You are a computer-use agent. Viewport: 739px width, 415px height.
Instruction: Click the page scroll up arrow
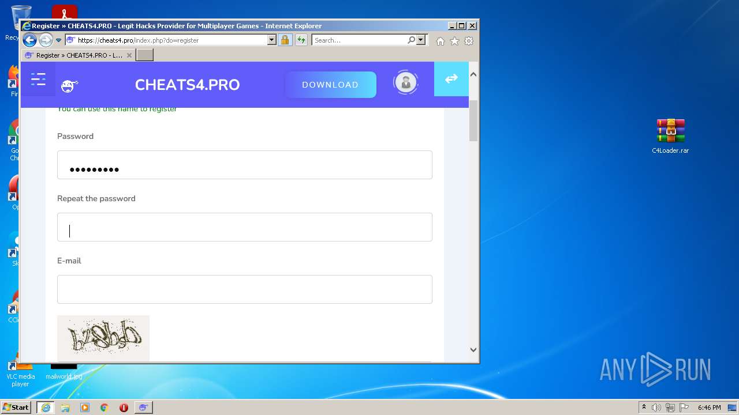(x=473, y=74)
